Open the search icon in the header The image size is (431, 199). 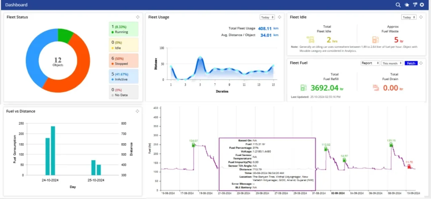click(x=398, y=5)
